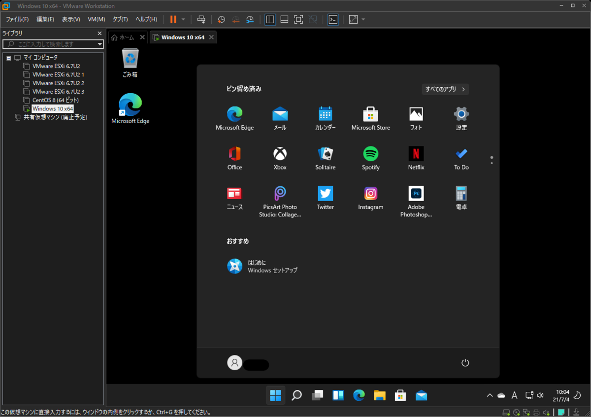The height and width of the screenshot is (417, 591).
Task: Open pinned 設定 gear app
Action: 461,119
